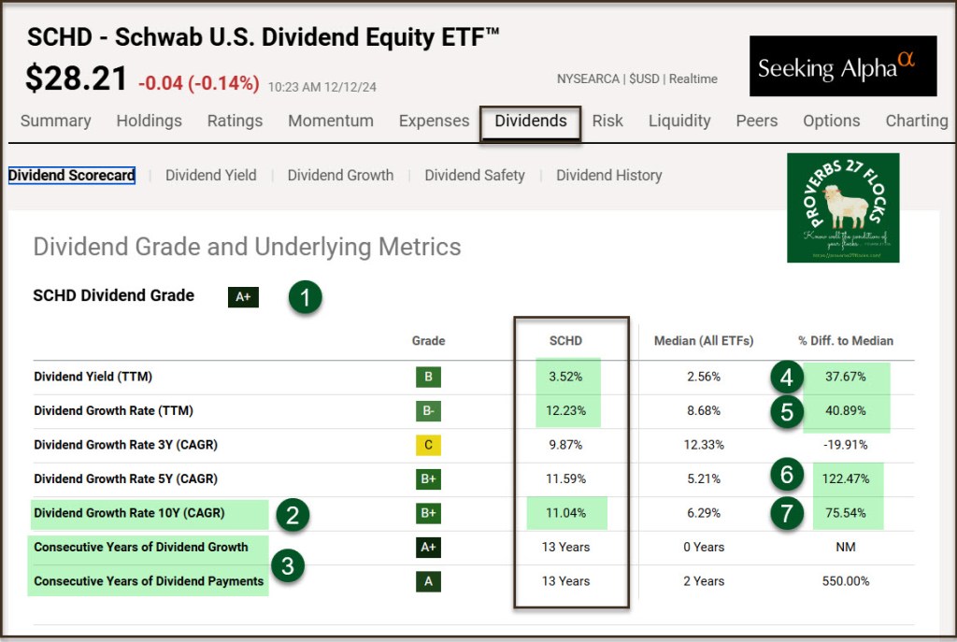Viewport: 957px width, 642px height.
Task: Select the Dividend Scorecard sub-tab
Action: (x=72, y=176)
